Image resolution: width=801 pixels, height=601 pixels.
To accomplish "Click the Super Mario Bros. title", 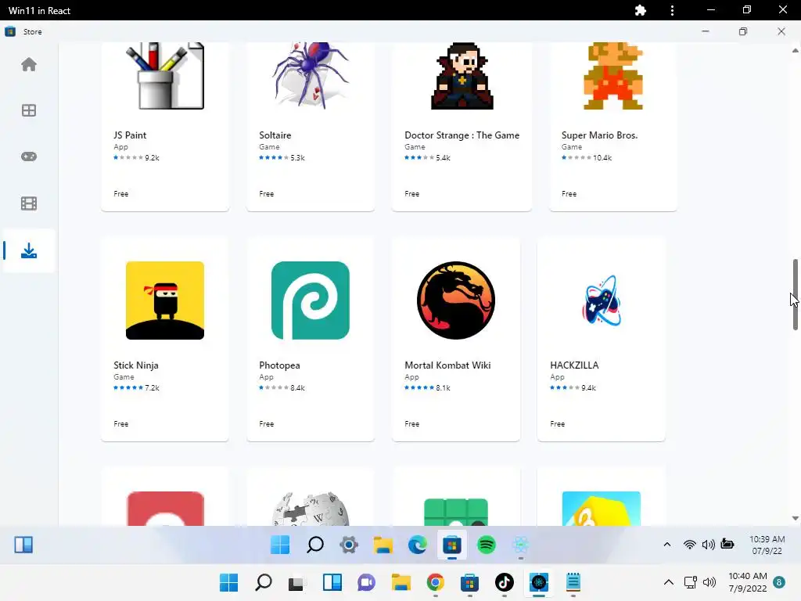I will coord(599,135).
